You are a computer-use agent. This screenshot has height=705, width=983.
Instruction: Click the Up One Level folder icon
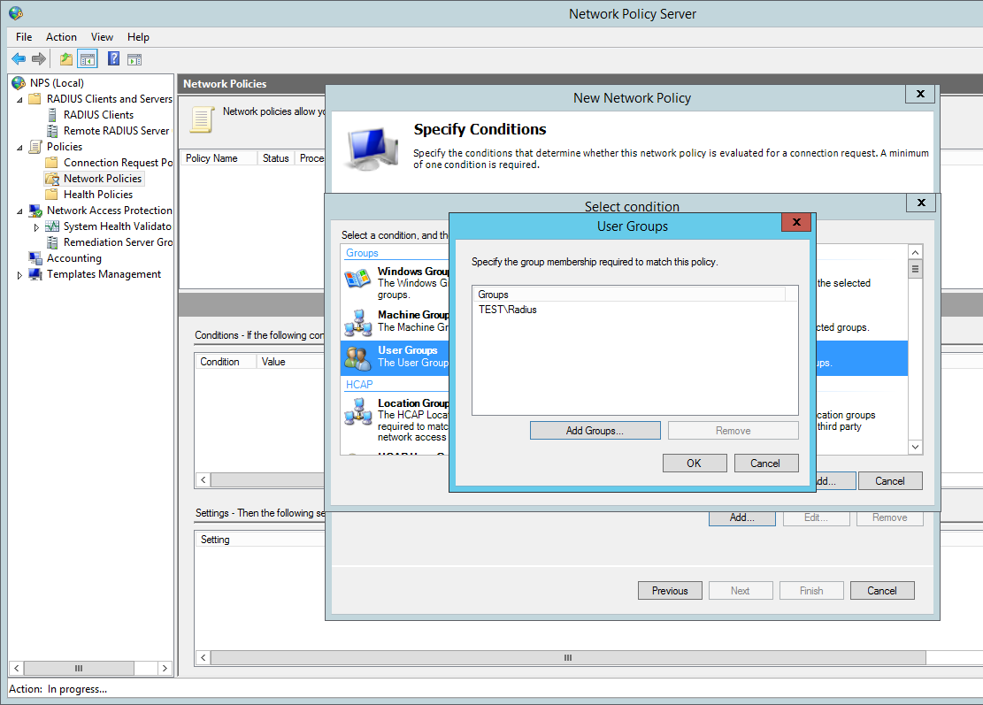tap(65, 59)
